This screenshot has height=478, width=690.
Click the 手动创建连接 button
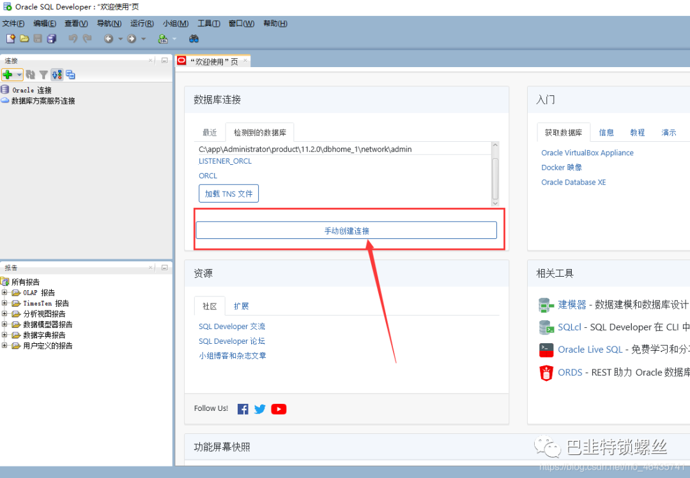(x=346, y=230)
